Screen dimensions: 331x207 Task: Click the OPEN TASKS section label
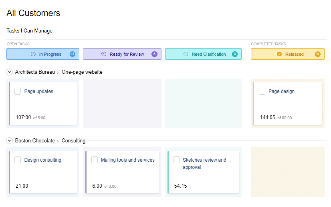click(18, 44)
